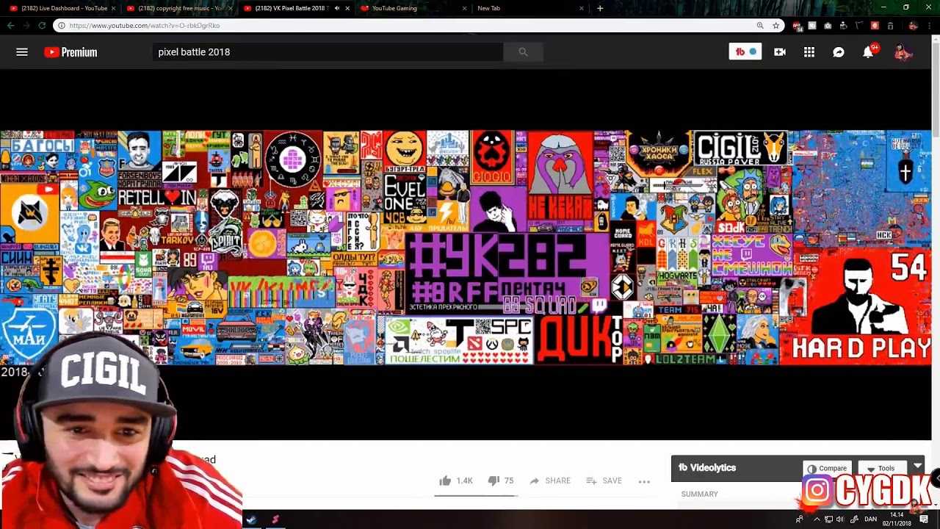Reload the page with the refresh icon
The image size is (940, 529).
42,25
